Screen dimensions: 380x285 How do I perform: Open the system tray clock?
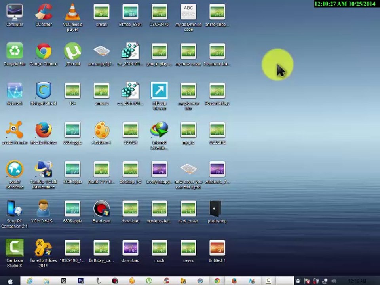coord(357,281)
